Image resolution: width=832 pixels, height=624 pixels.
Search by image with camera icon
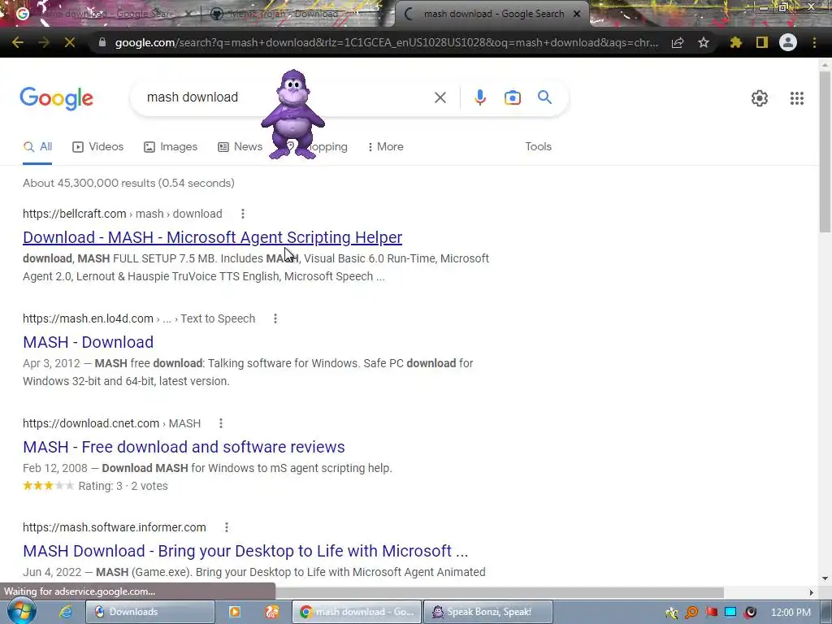(x=513, y=97)
